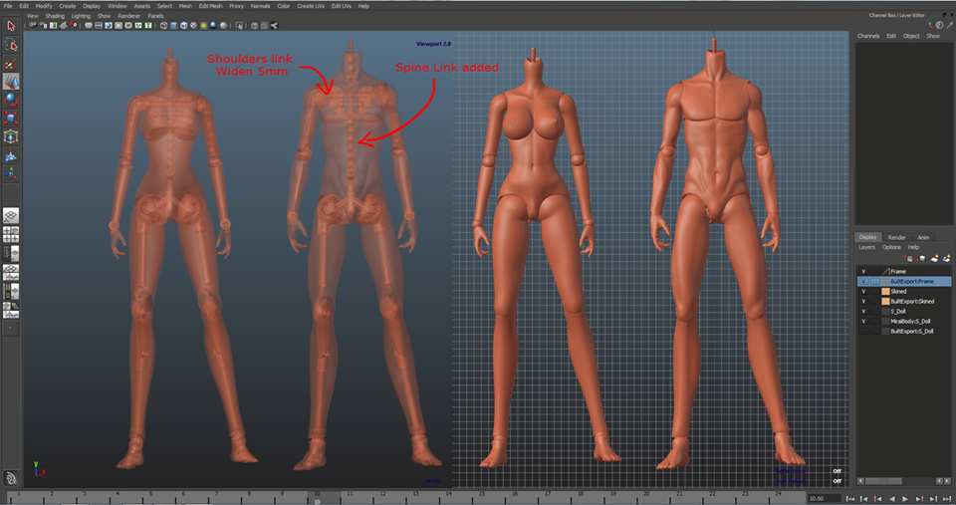Open the Options menu in Layer Editor
Image resolution: width=956 pixels, height=505 pixels.
pos(891,247)
